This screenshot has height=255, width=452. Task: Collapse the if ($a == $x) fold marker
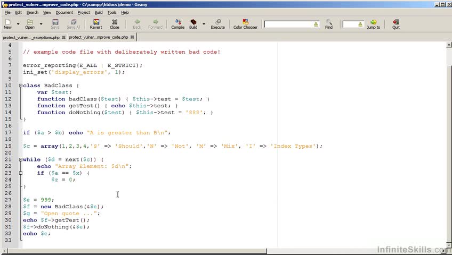click(x=20, y=173)
